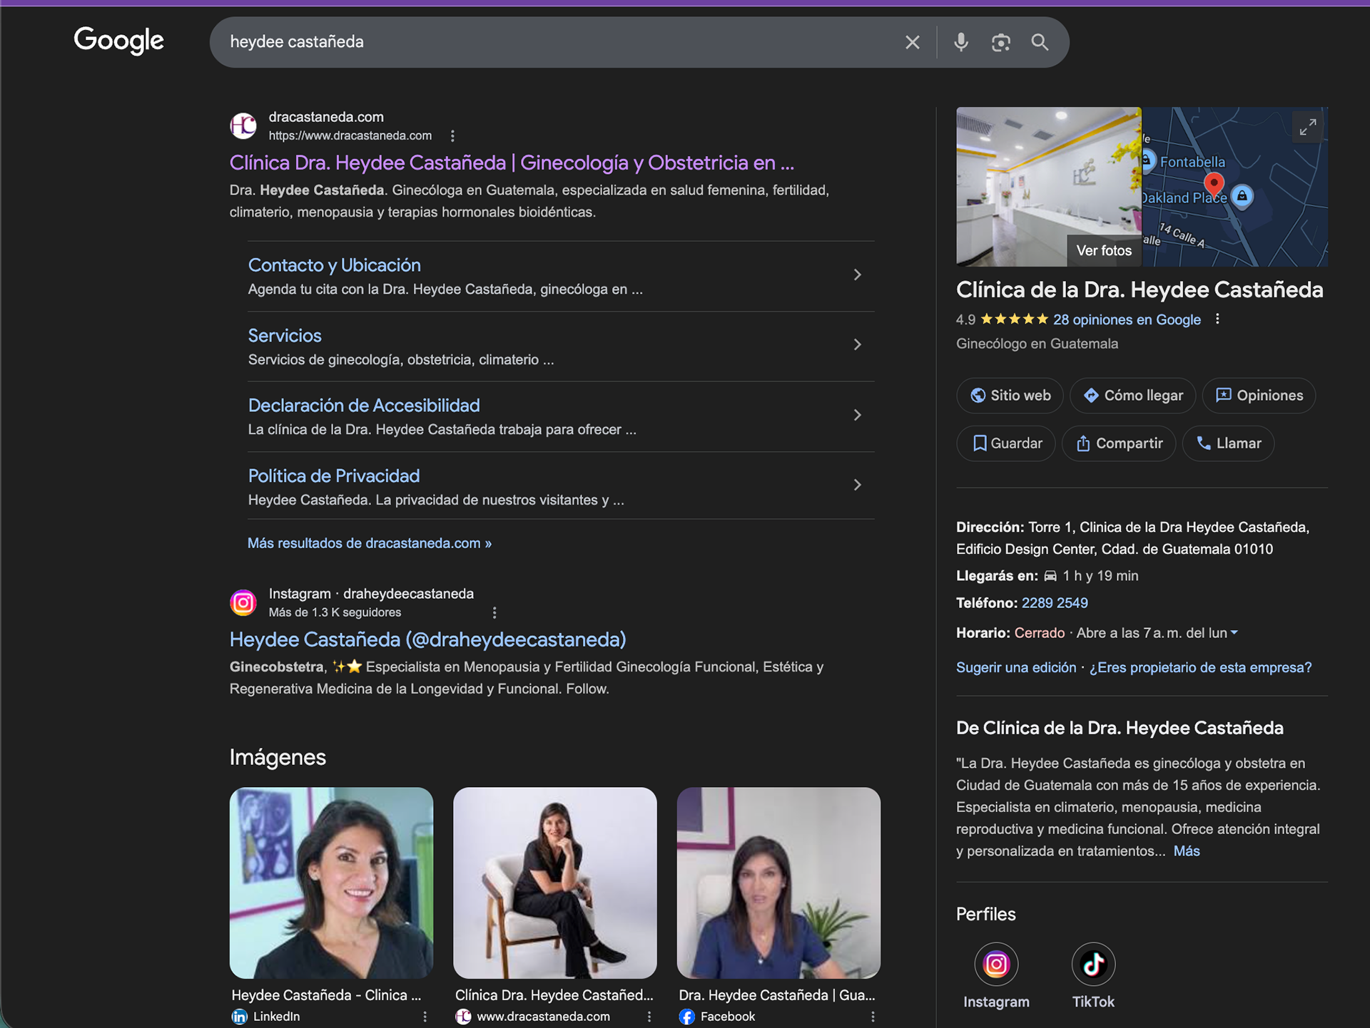Expand the map with the fullscreen icon

point(1307,128)
